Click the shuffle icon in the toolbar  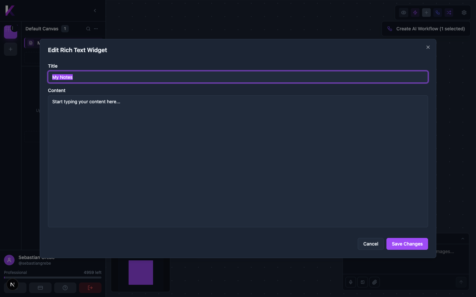pos(449,12)
